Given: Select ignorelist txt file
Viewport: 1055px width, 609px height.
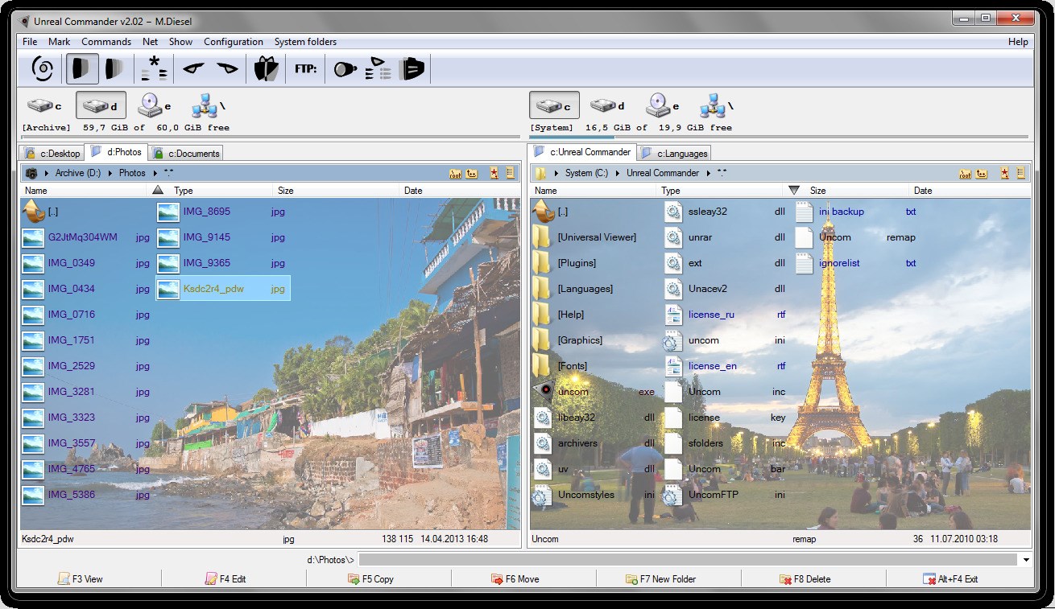Looking at the screenshot, I should point(856,263).
